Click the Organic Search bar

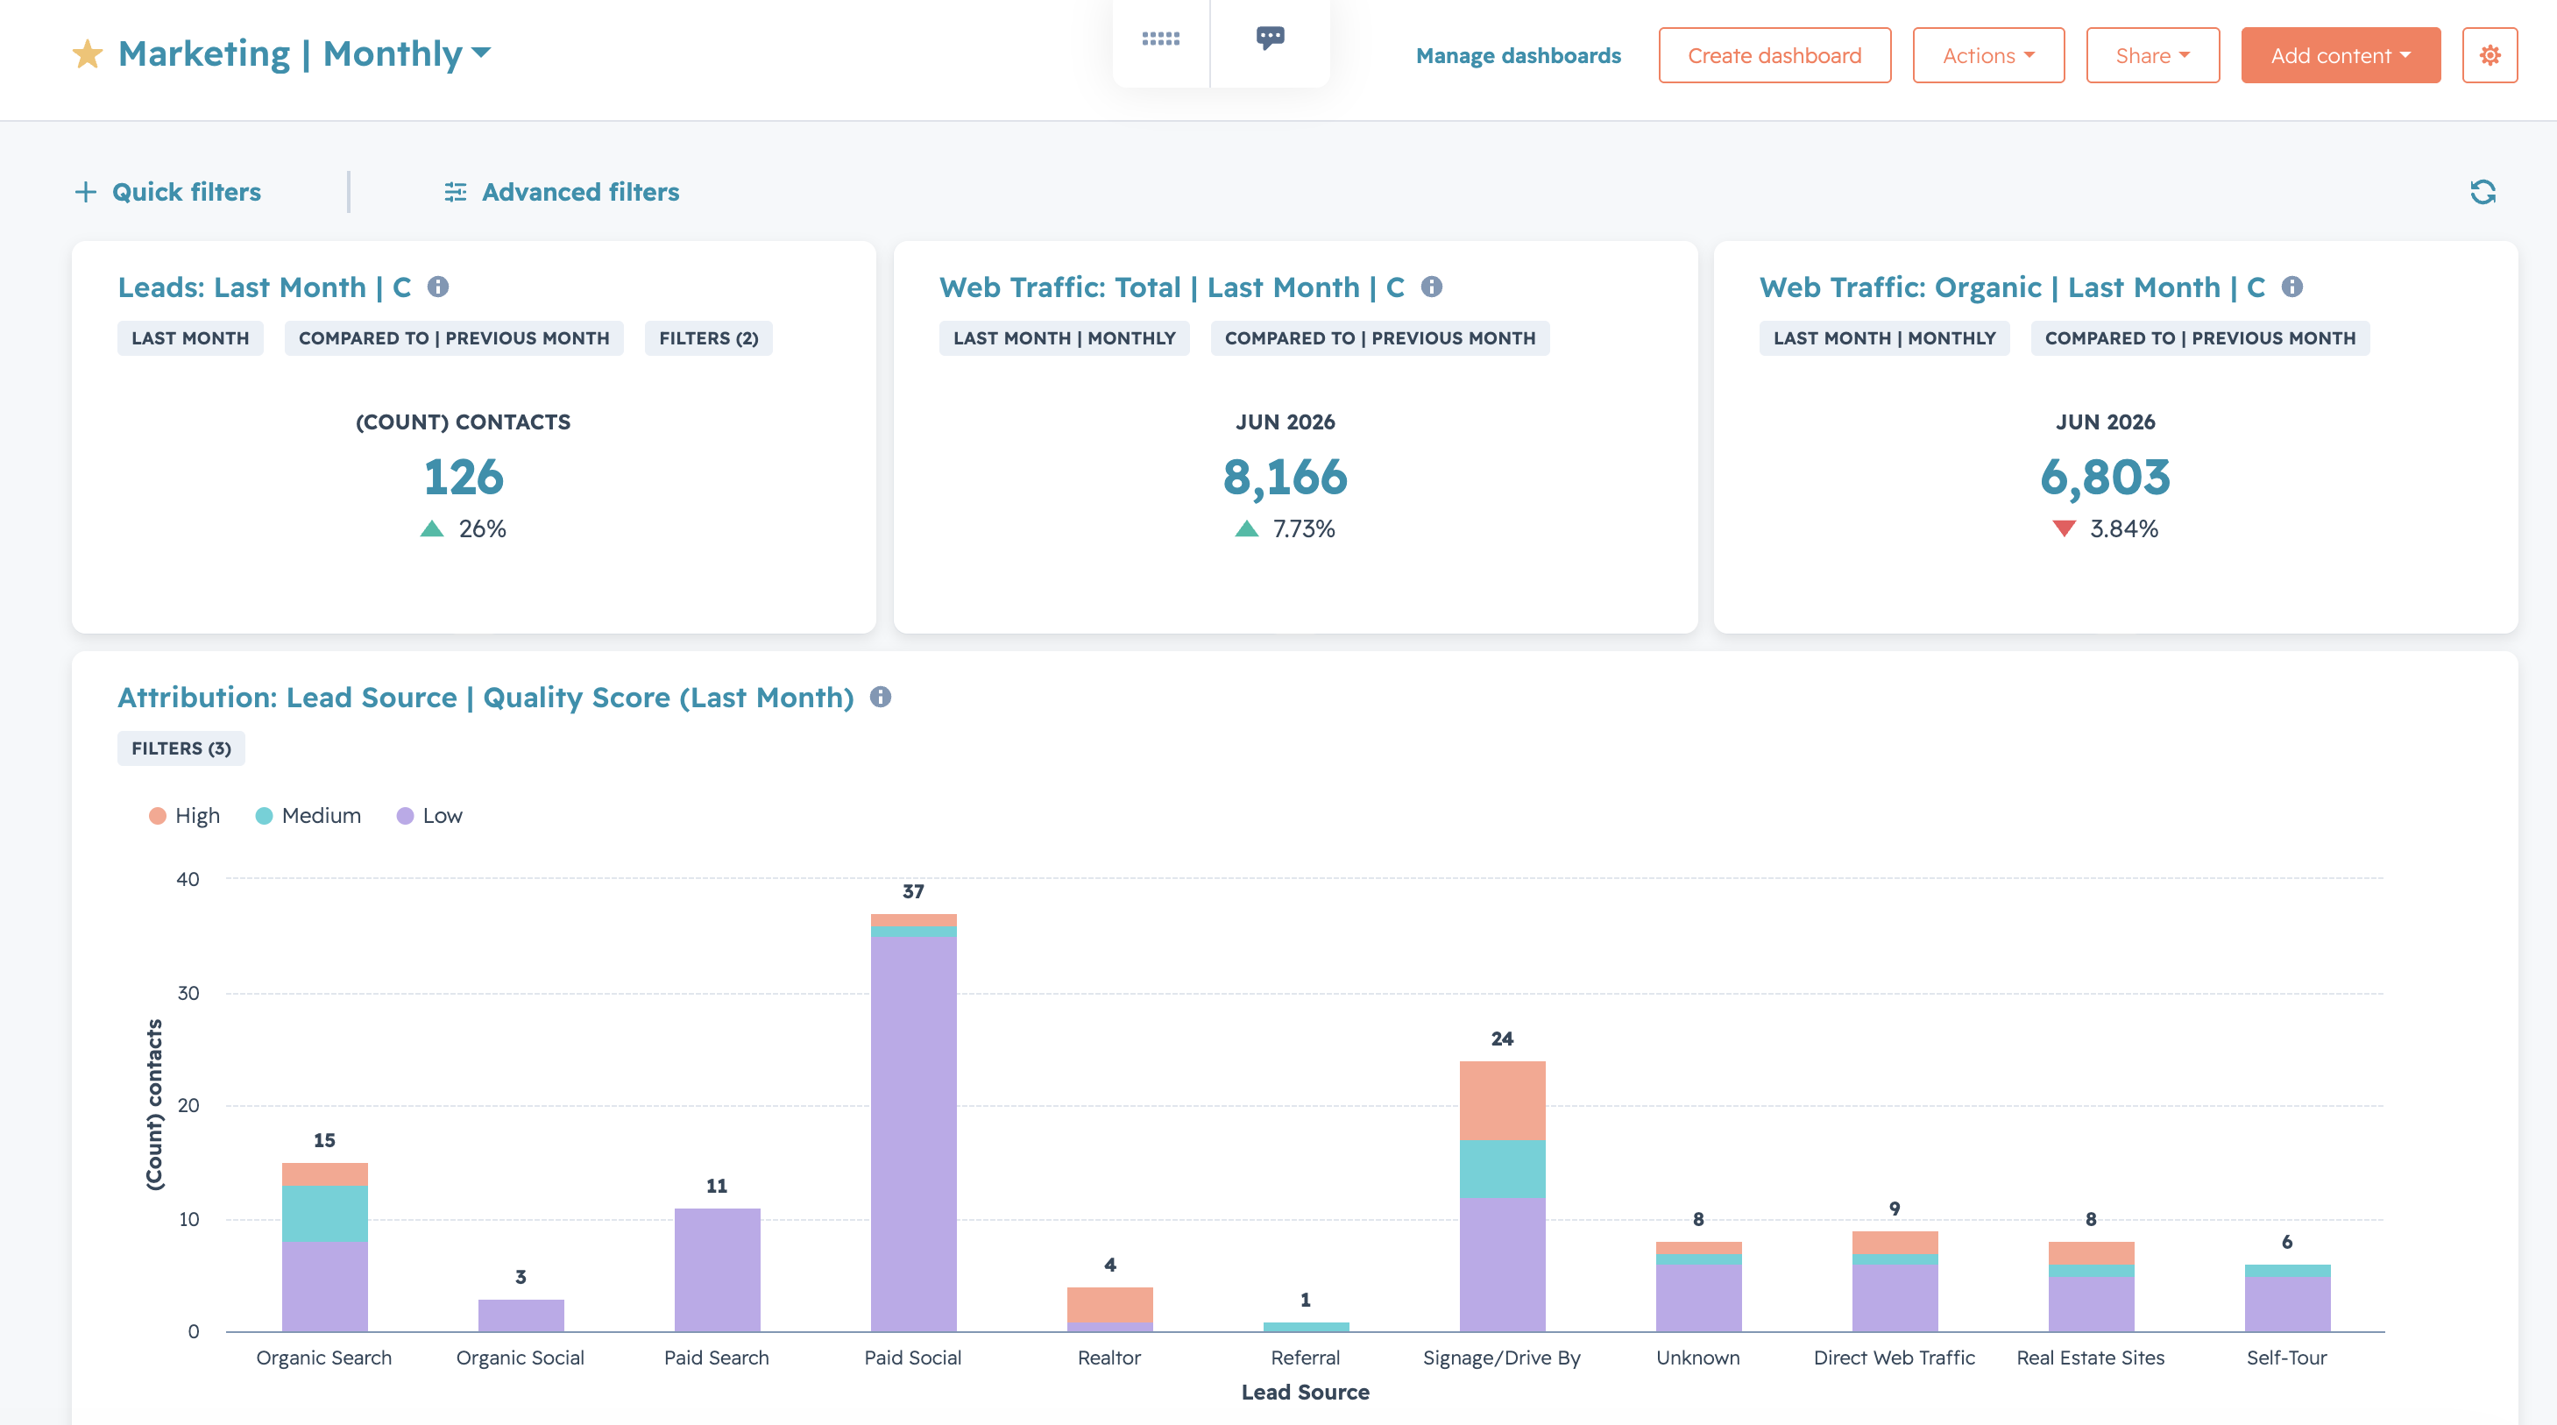(324, 1247)
